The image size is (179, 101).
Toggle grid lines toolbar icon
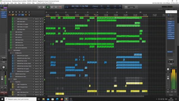pos(23,15)
